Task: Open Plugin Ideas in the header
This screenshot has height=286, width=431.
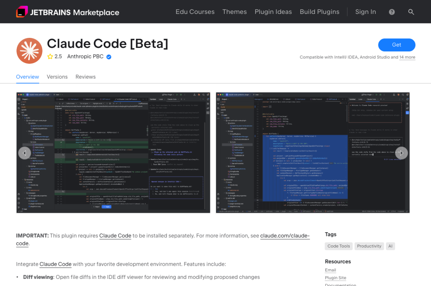Action: (273, 12)
